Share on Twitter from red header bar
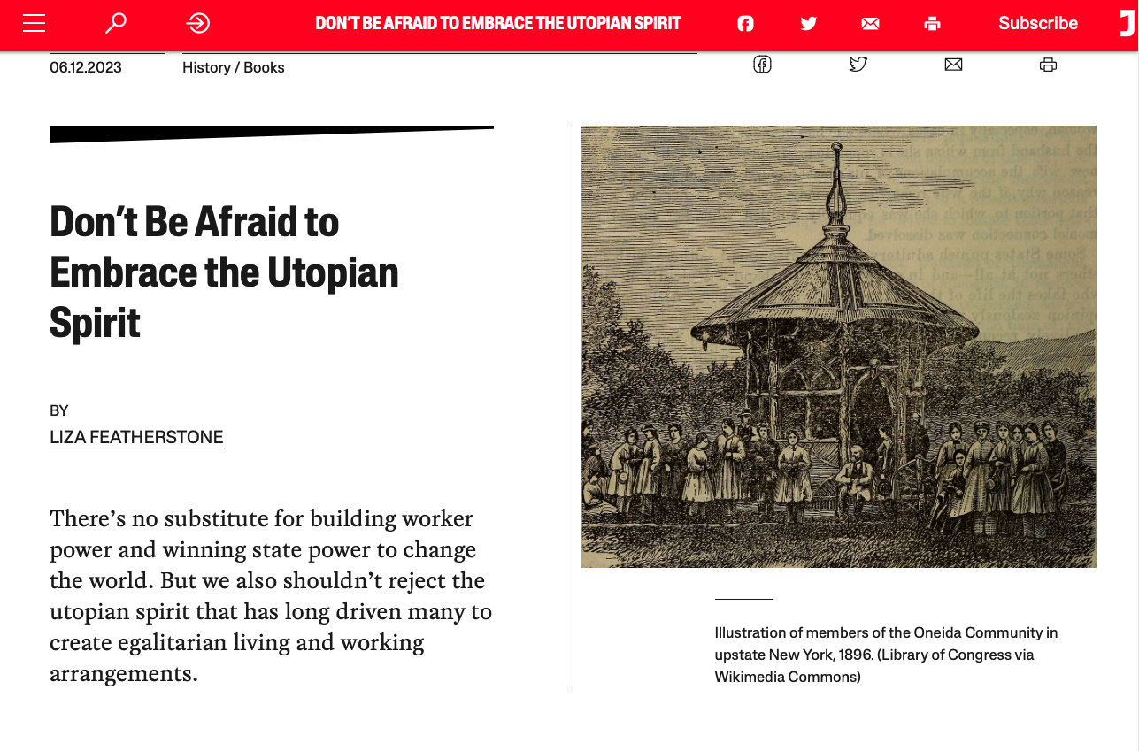This screenshot has width=1139, height=751. coord(808,24)
